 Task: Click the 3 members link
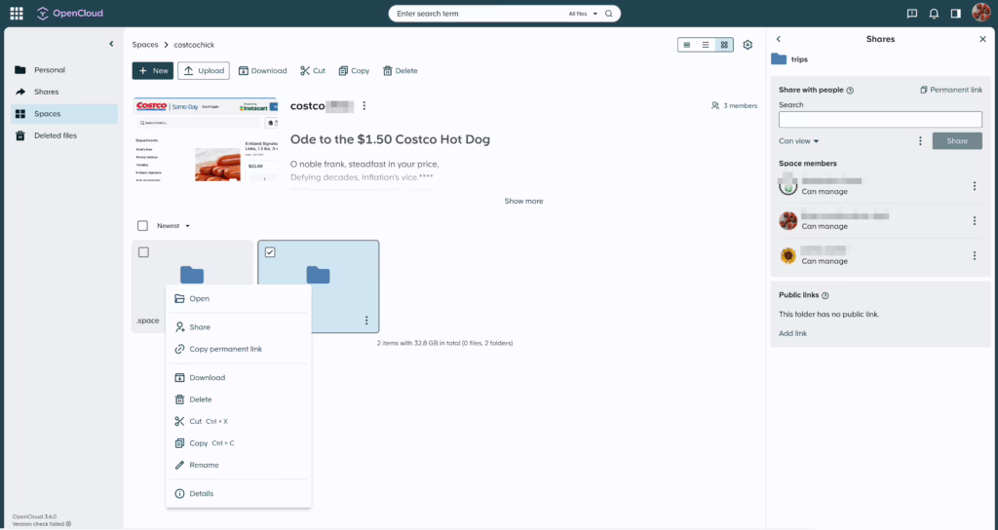coord(734,105)
